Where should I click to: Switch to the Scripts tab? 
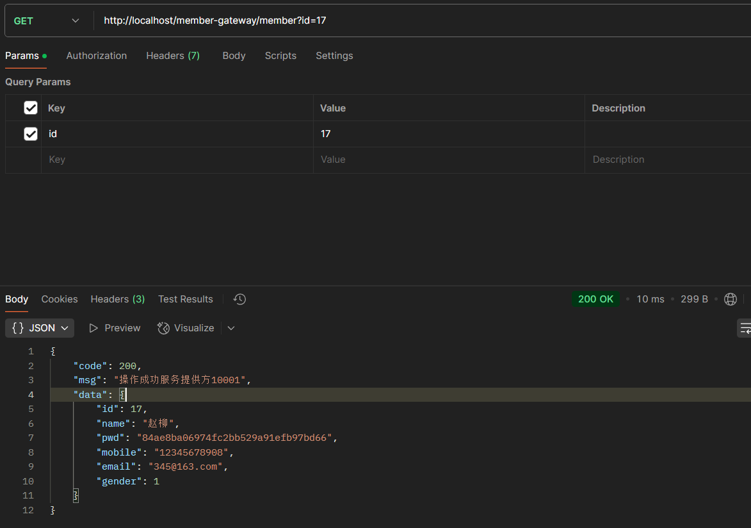[280, 56]
